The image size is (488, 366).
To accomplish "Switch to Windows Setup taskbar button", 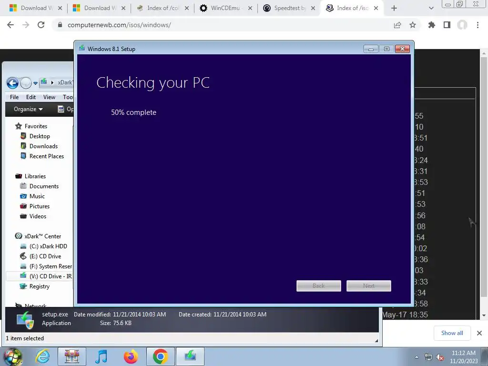I will (x=190, y=356).
